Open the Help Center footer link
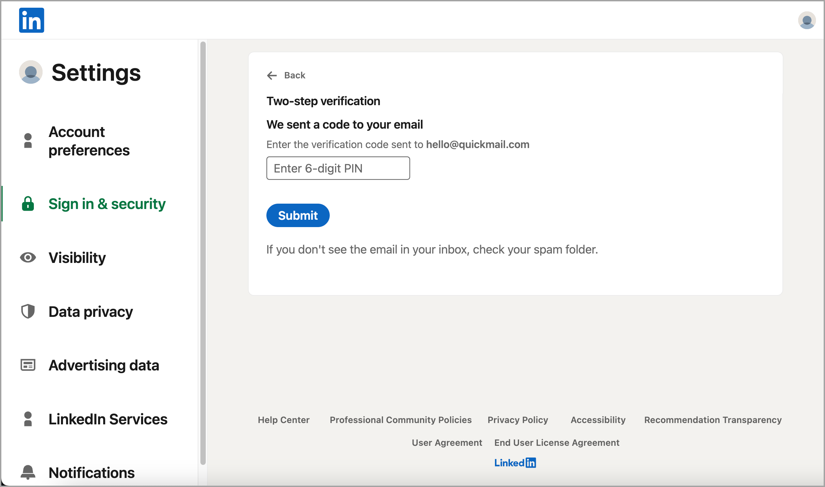 tap(283, 420)
